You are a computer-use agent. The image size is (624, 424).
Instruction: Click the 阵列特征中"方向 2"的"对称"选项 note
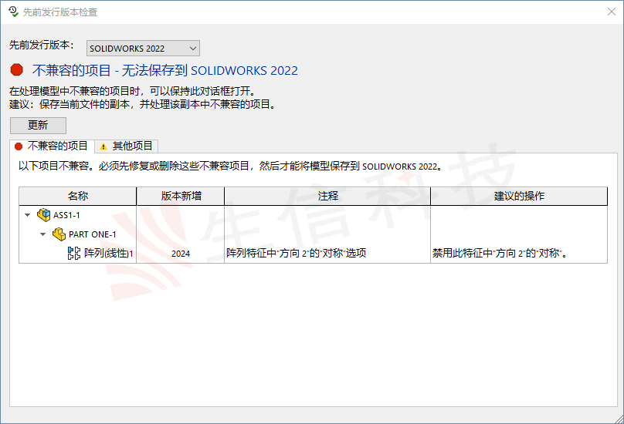(296, 253)
